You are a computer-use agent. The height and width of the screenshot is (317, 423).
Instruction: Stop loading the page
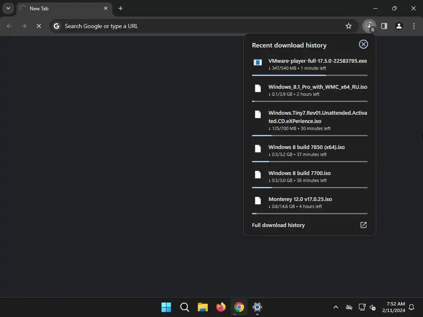pyautogui.click(x=39, y=26)
